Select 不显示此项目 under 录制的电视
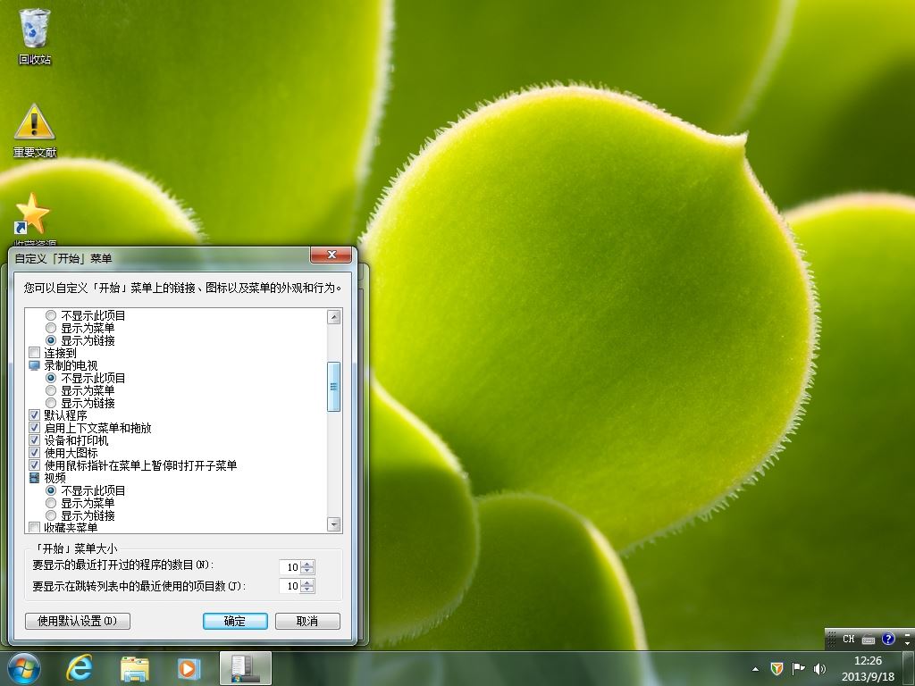This screenshot has width=915, height=686. 51,378
